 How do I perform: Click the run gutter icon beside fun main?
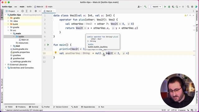coord(48,45)
